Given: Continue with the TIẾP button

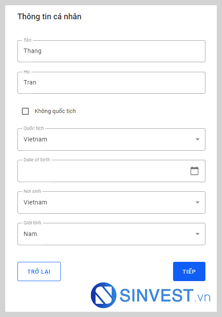Looking at the screenshot, I should [x=189, y=271].
